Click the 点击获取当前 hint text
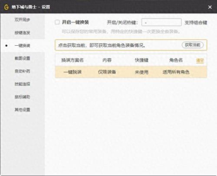 (x=102, y=45)
